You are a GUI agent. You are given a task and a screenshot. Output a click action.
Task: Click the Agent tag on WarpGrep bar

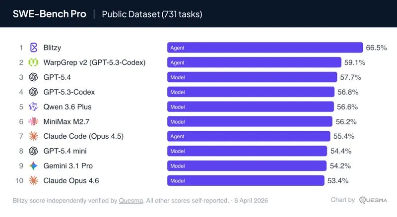pyautogui.click(x=177, y=62)
